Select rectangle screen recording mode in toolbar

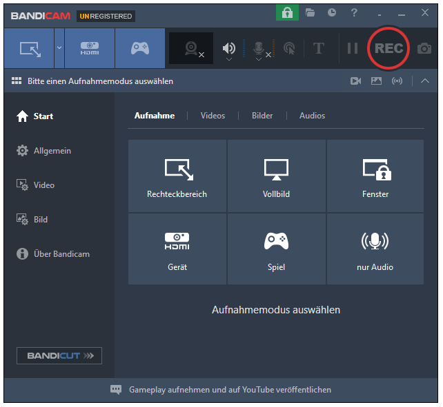[29, 48]
